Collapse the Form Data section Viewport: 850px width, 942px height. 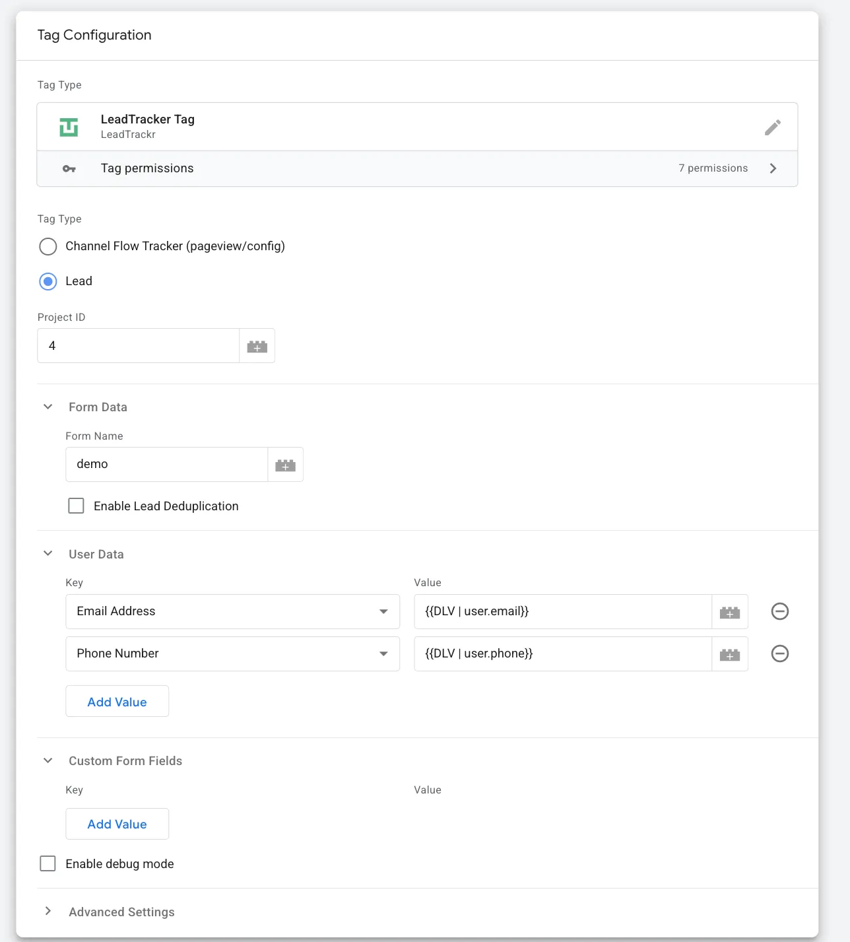point(47,407)
